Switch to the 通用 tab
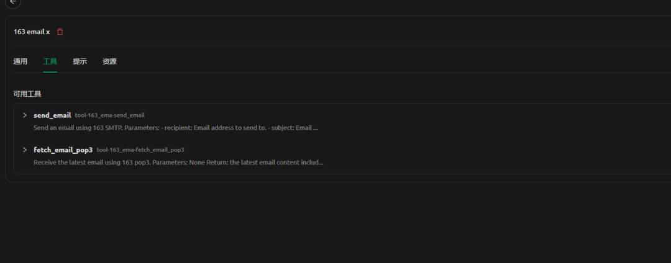Viewport: 671px width, 263px height. tap(20, 61)
